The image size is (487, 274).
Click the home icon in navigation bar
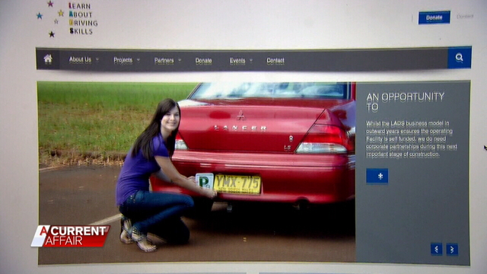(48, 59)
